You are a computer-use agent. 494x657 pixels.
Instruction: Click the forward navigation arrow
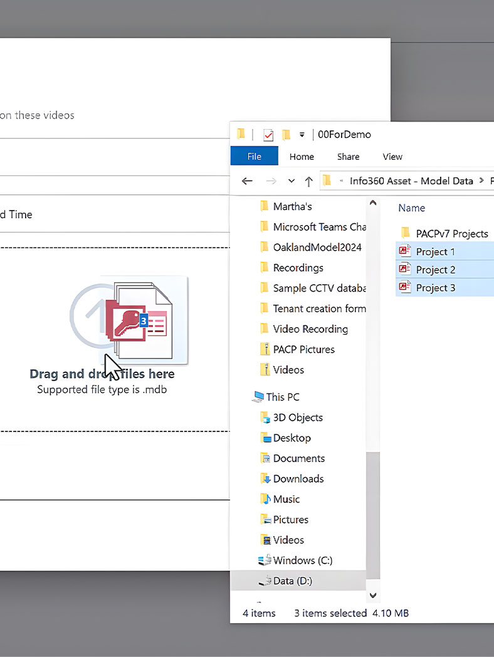271,181
